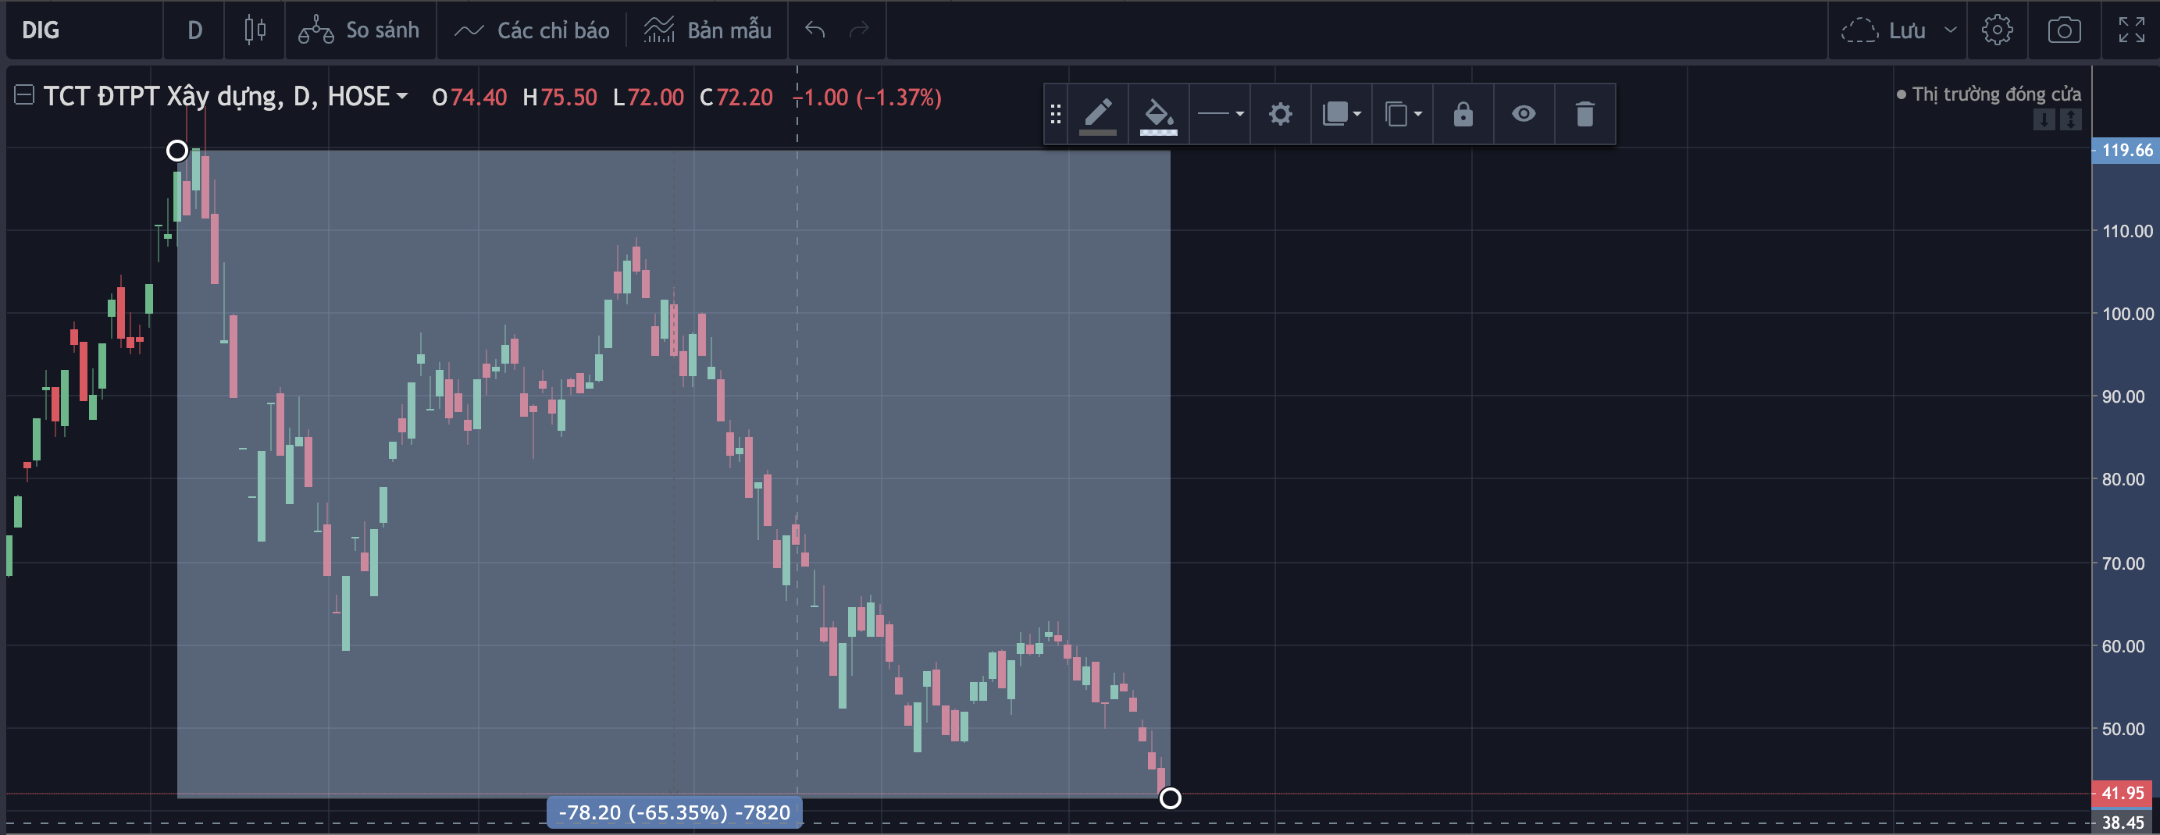Click the change value -1.00 (−1.37%)

(x=868, y=97)
